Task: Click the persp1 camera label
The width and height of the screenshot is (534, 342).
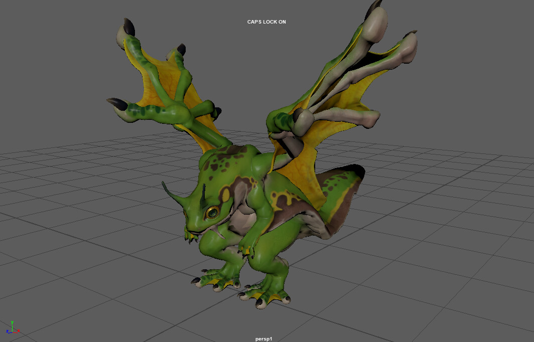Action: coord(262,338)
